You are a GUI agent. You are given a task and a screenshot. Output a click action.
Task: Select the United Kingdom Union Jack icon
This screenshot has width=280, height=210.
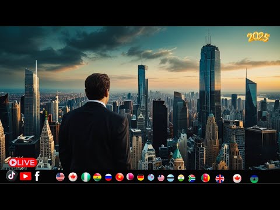(220, 178)
